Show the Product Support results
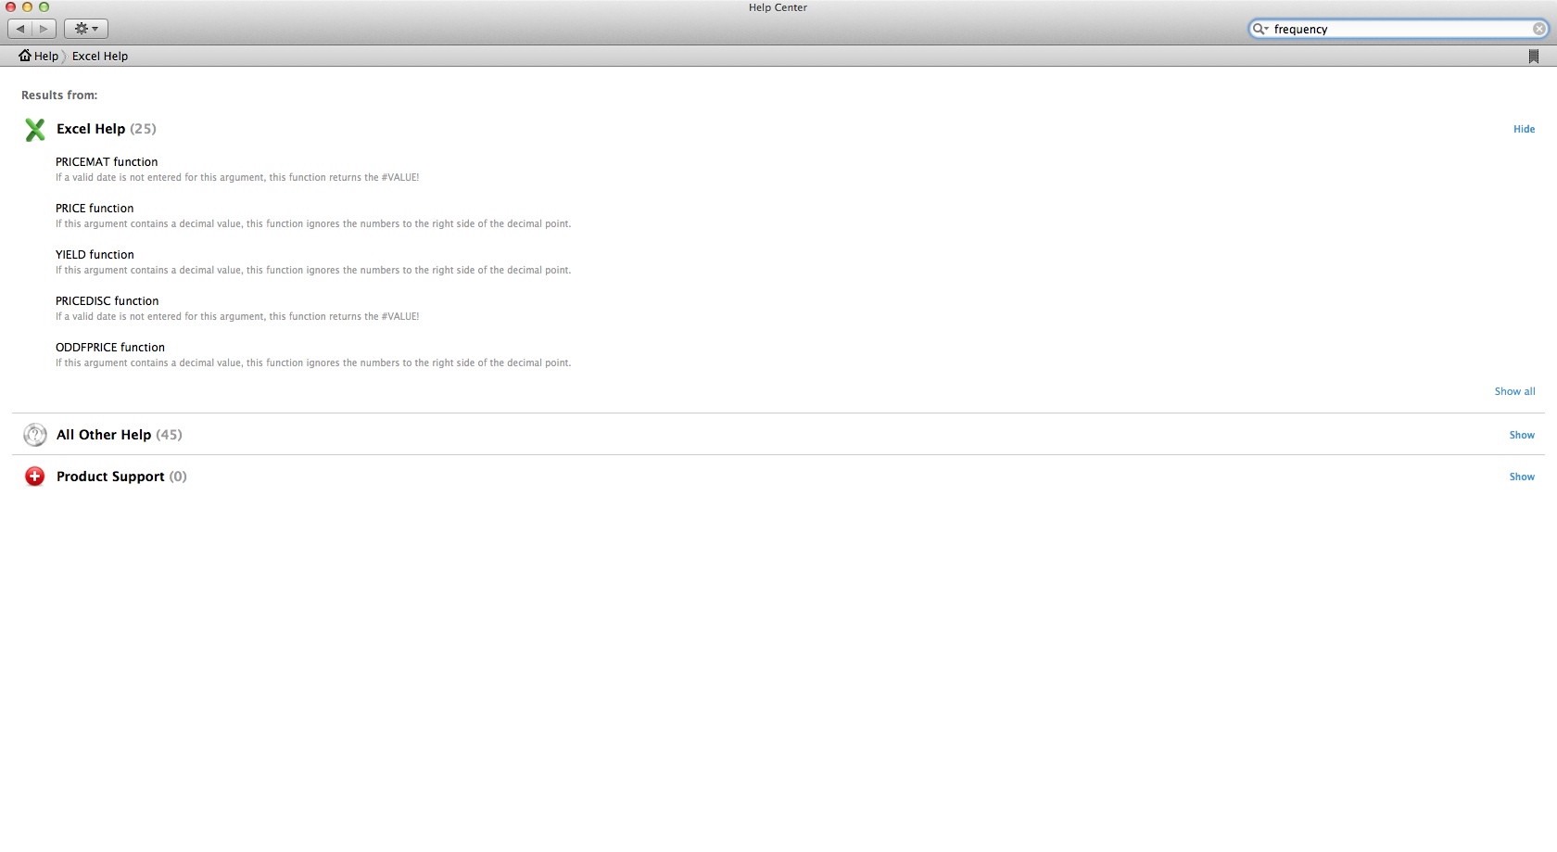The height and width of the screenshot is (852, 1557). pos(1522,477)
